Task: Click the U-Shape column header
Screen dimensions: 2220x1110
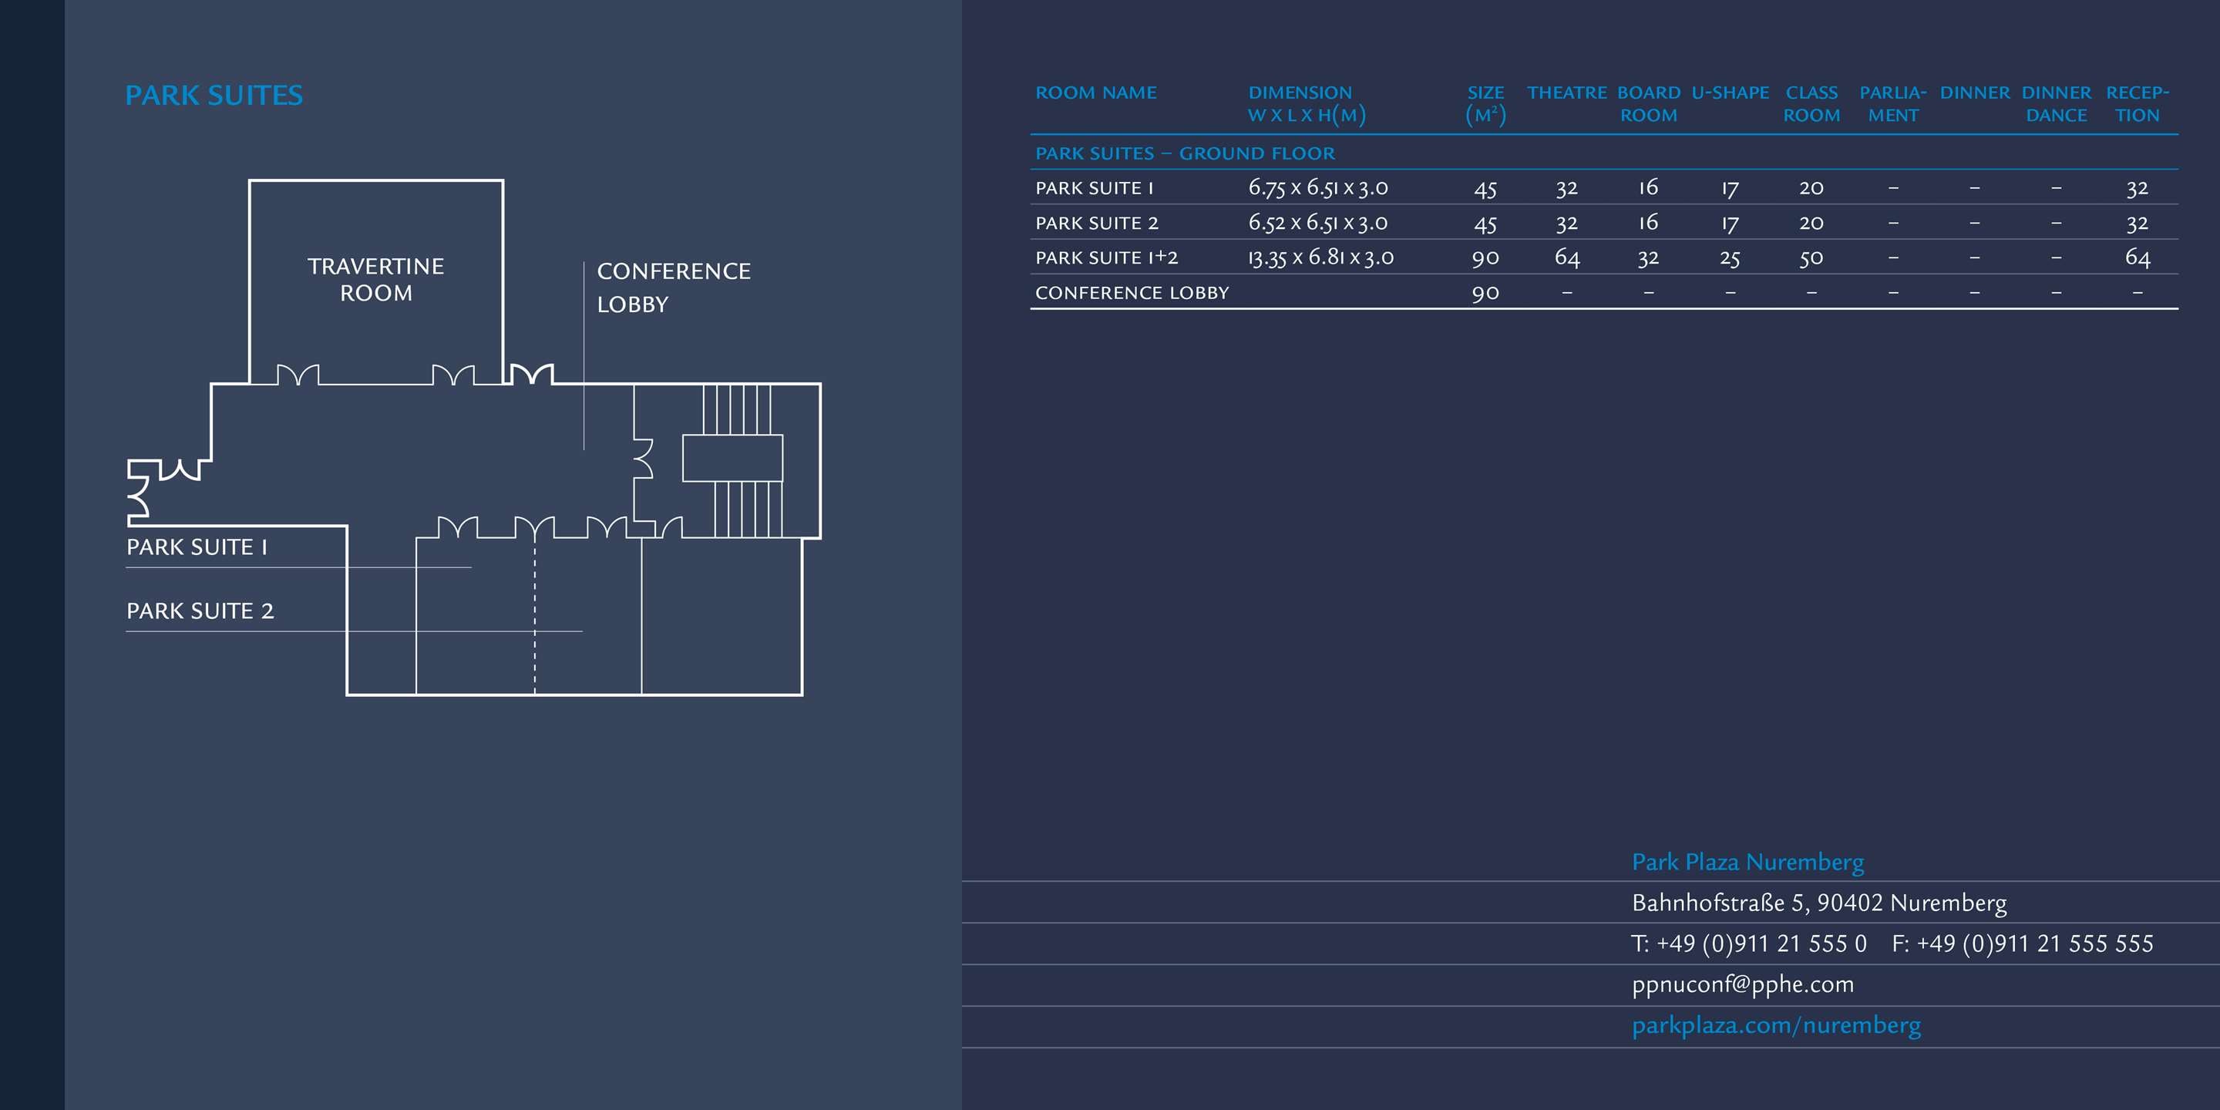Action: click(1730, 93)
